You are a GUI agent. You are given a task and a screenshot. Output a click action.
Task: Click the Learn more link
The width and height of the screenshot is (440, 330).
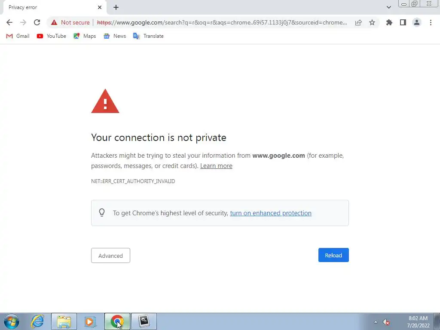tap(216, 166)
